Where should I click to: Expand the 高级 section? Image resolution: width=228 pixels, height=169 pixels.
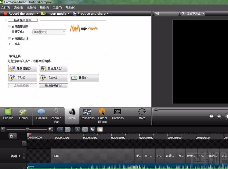point(10,44)
